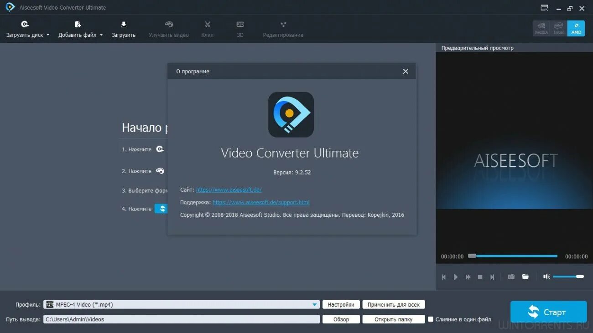Click the Загрузить download icon
Viewport: 593px width, 333px height.
(124, 25)
